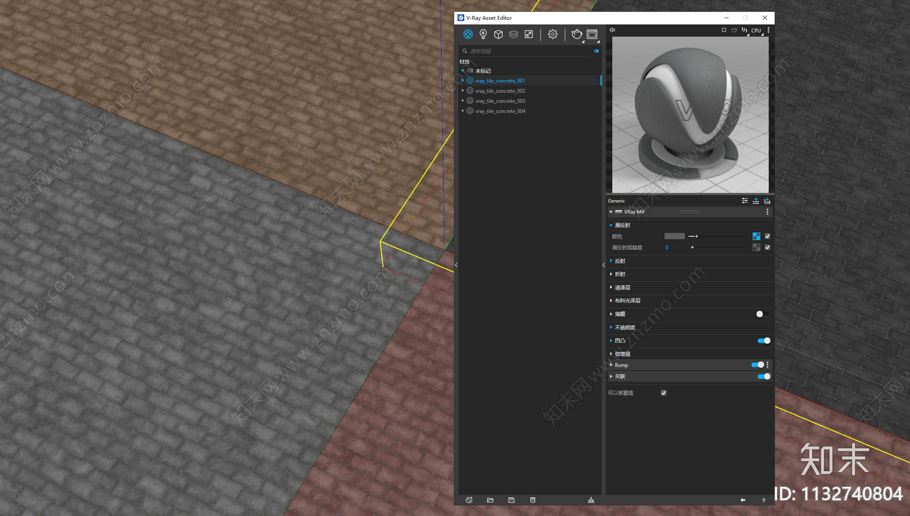Start render with the teapot icon
Screen dimensions: 910x516
pos(577,34)
